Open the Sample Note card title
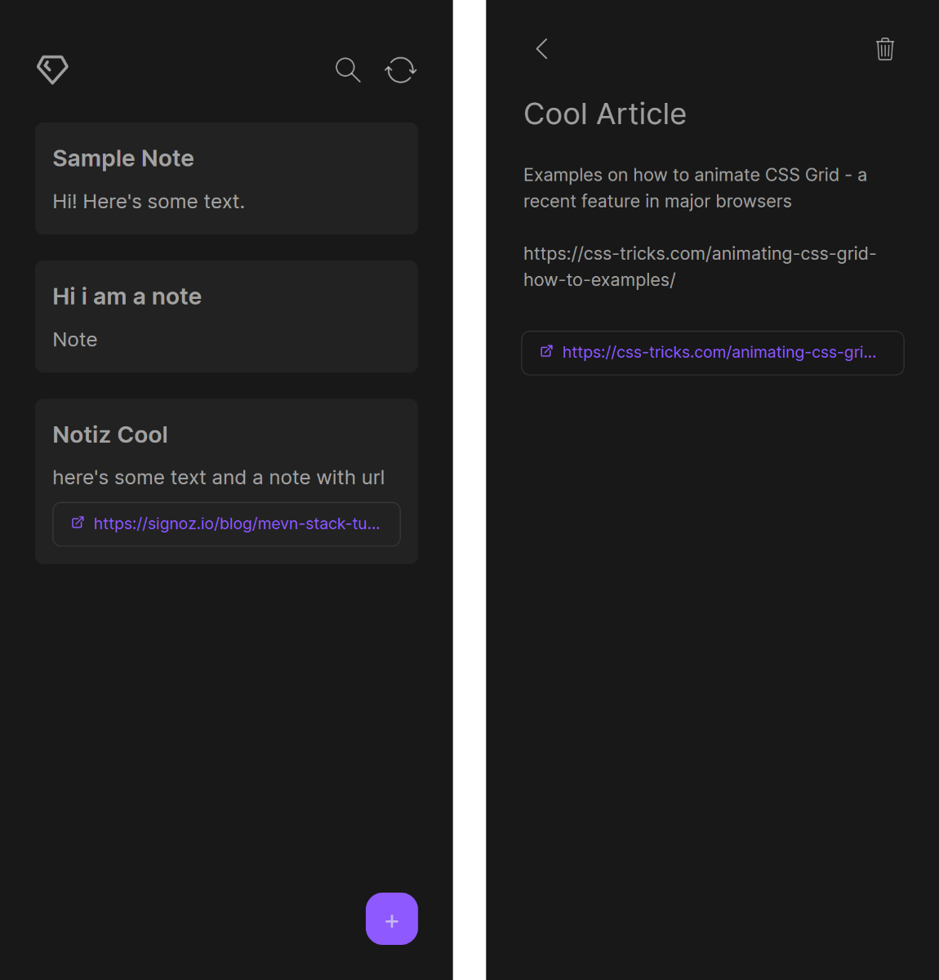 pyautogui.click(x=123, y=158)
